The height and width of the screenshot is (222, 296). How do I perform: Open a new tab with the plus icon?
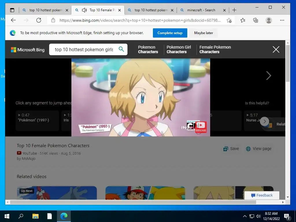(234, 10)
